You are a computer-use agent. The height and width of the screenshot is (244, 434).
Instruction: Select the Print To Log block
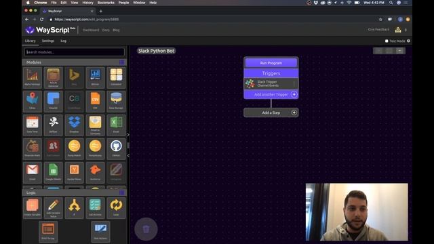pyautogui.click(x=48, y=232)
